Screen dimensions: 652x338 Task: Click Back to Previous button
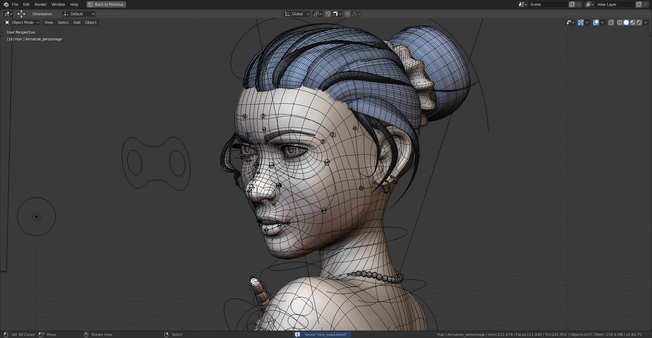click(106, 4)
